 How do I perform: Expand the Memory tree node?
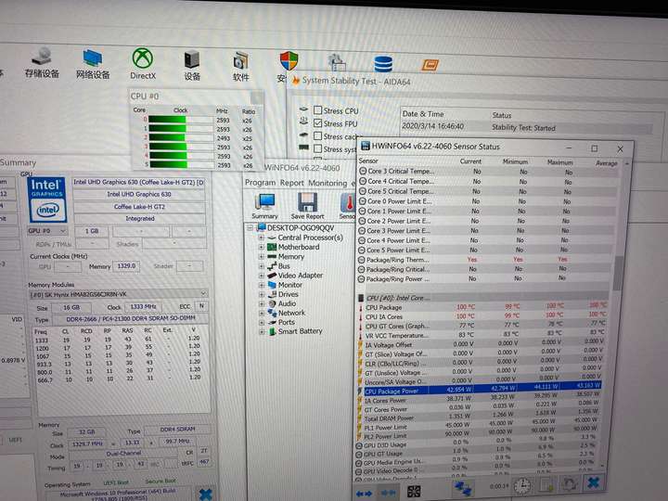(261, 256)
